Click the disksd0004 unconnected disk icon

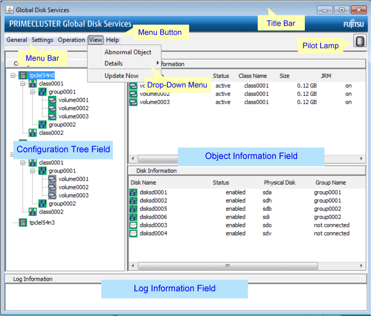pos(133,233)
